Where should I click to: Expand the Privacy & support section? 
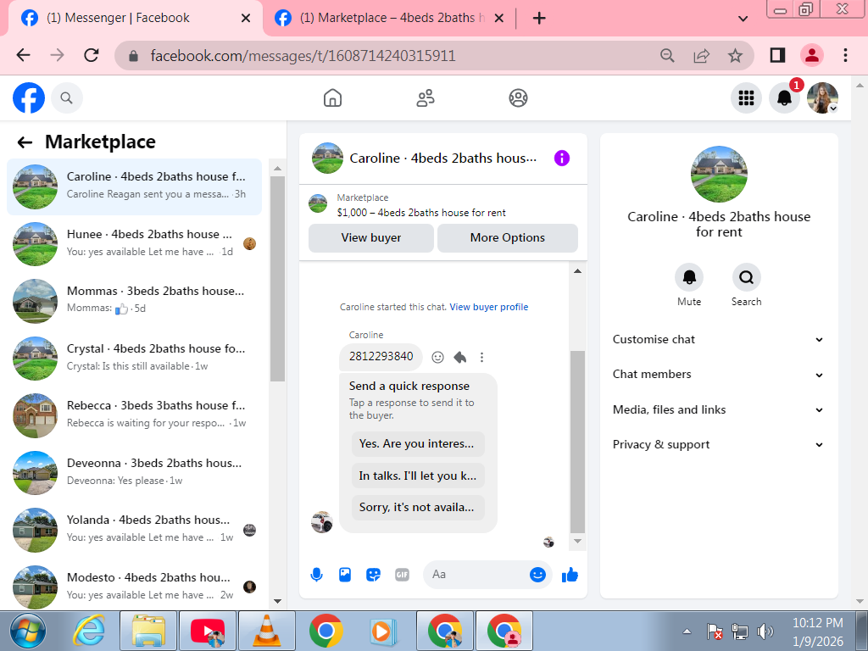(x=718, y=444)
